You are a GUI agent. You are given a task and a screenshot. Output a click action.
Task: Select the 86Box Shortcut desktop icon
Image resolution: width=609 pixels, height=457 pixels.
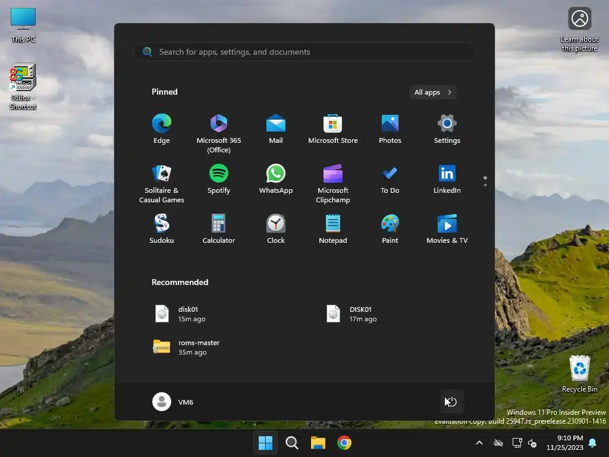(x=23, y=86)
